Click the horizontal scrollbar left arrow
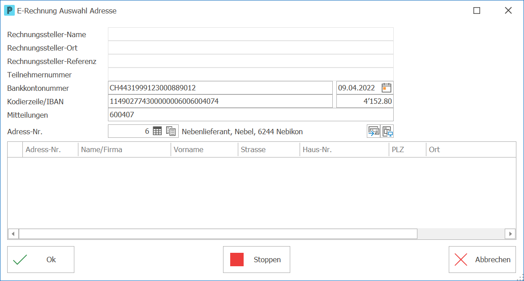 pos(13,234)
